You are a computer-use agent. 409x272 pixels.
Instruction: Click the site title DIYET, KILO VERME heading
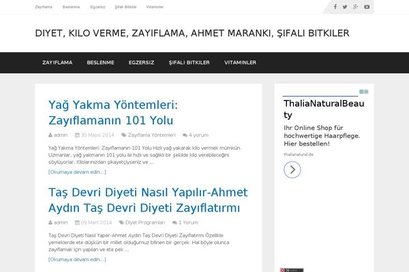[x=192, y=33]
